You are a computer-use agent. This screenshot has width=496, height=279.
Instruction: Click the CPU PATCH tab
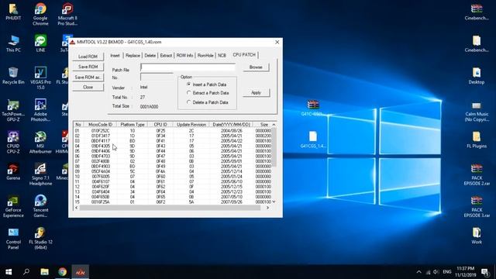[x=244, y=55]
